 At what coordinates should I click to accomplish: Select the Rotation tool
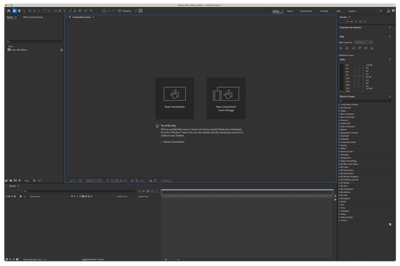click(x=44, y=10)
